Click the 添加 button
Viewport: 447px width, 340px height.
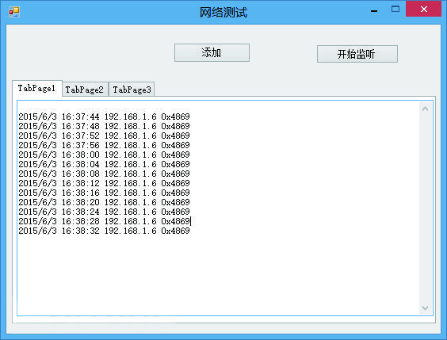(212, 53)
